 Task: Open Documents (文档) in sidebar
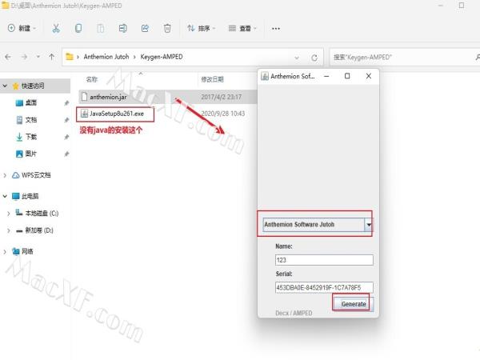(x=30, y=120)
